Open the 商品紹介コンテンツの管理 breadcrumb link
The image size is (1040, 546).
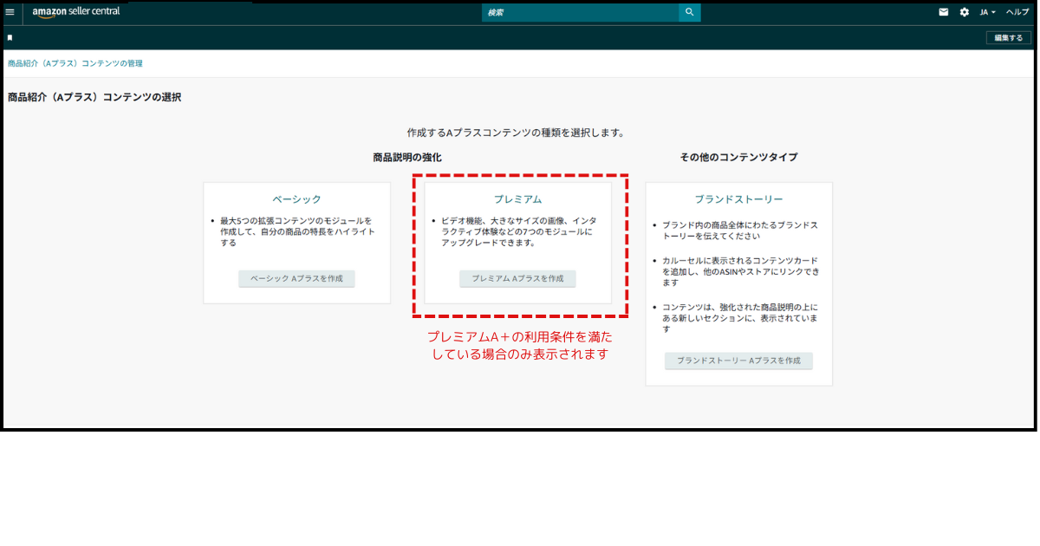75,63
